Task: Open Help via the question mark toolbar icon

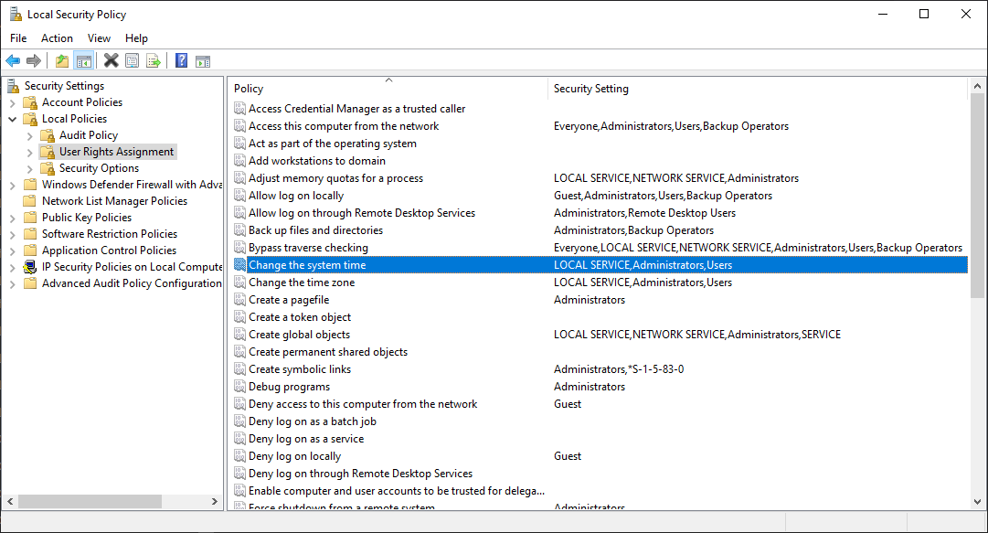Action: pyautogui.click(x=180, y=60)
